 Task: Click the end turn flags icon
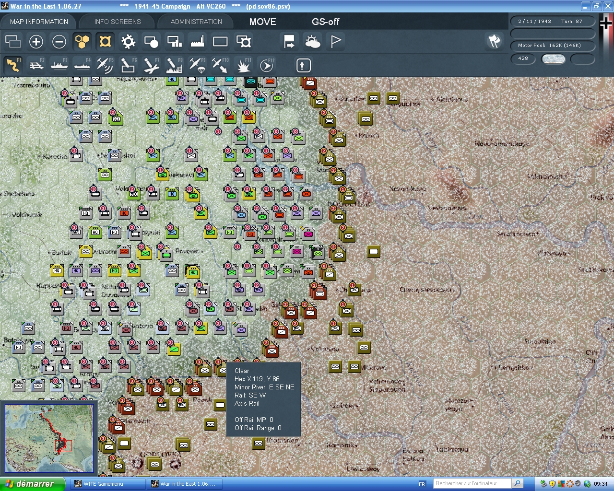coord(494,42)
